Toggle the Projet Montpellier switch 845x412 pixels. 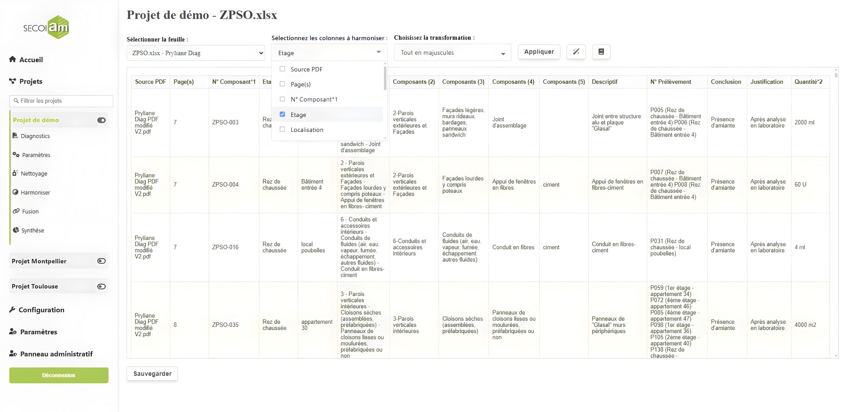[101, 261]
